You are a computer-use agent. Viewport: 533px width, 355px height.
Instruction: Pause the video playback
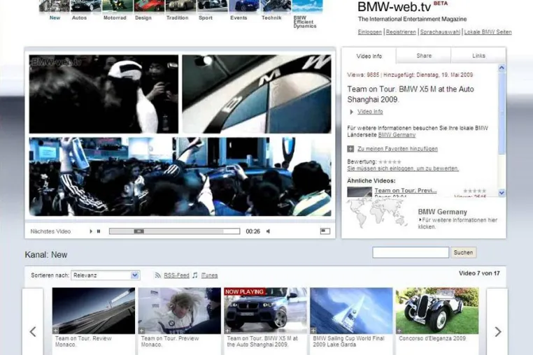pos(99,231)
